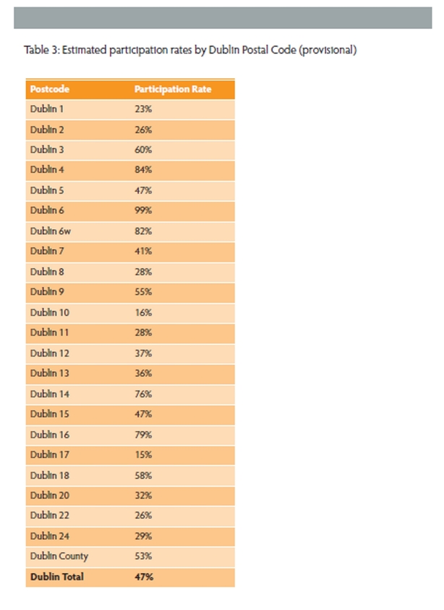The image size is (444, 610).
Task: Click the 84% value for Dublin 4
Action: click(x=143, y=170)
